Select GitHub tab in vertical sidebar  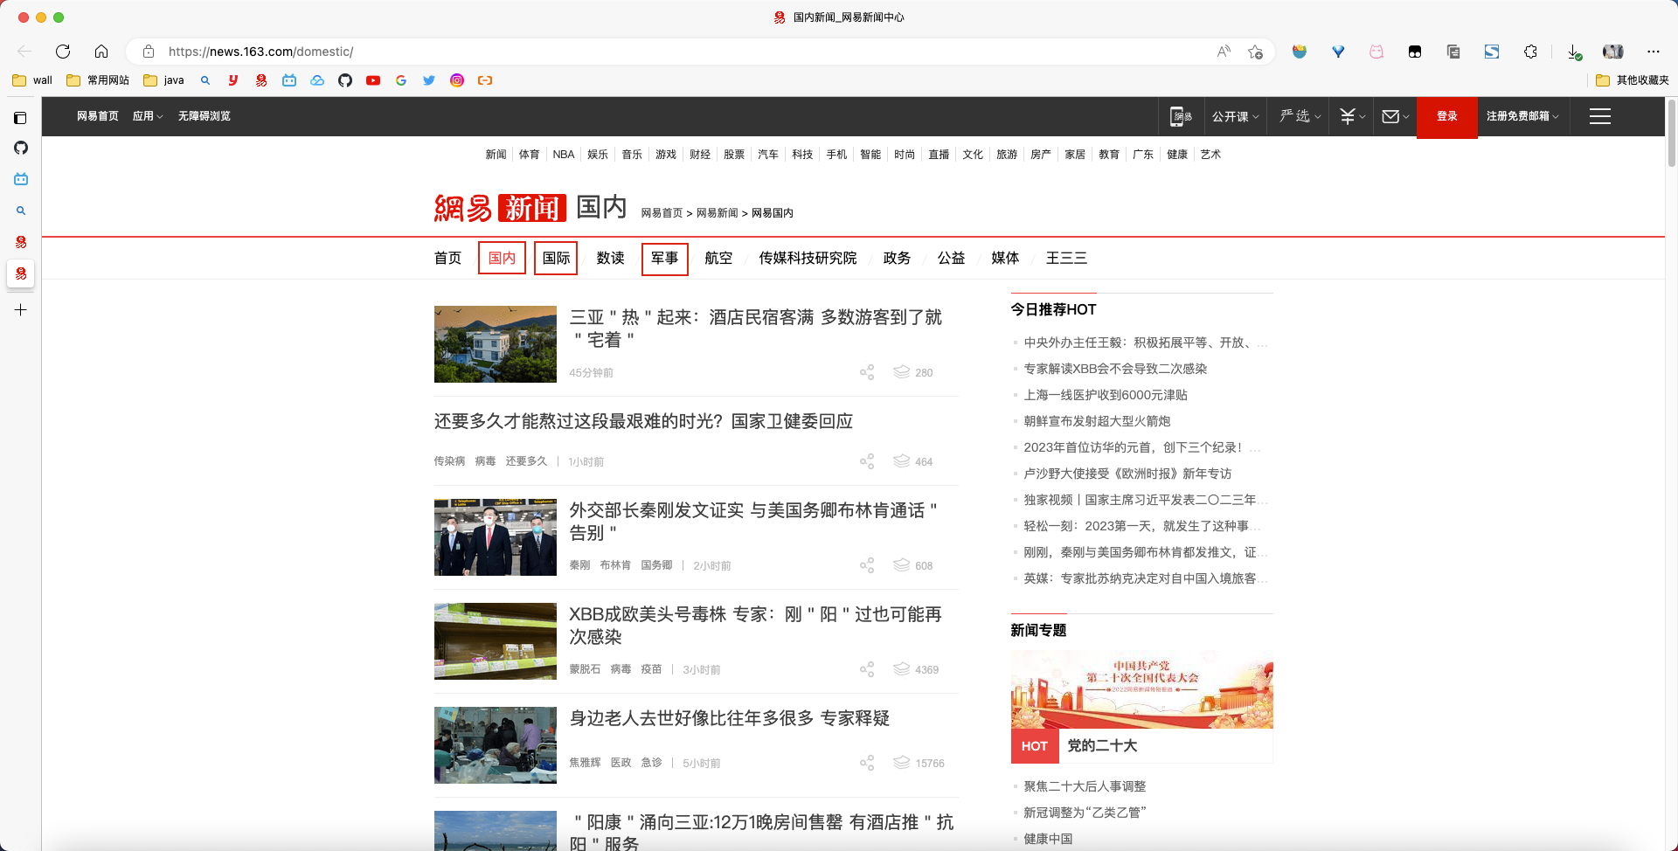click(x=21, y=148)
